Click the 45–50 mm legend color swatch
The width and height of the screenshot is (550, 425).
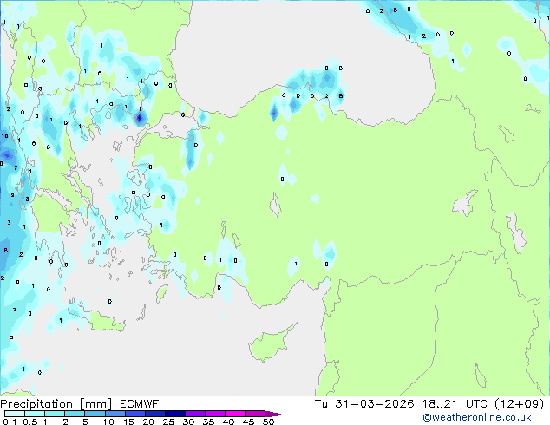[x=255, y=414]
